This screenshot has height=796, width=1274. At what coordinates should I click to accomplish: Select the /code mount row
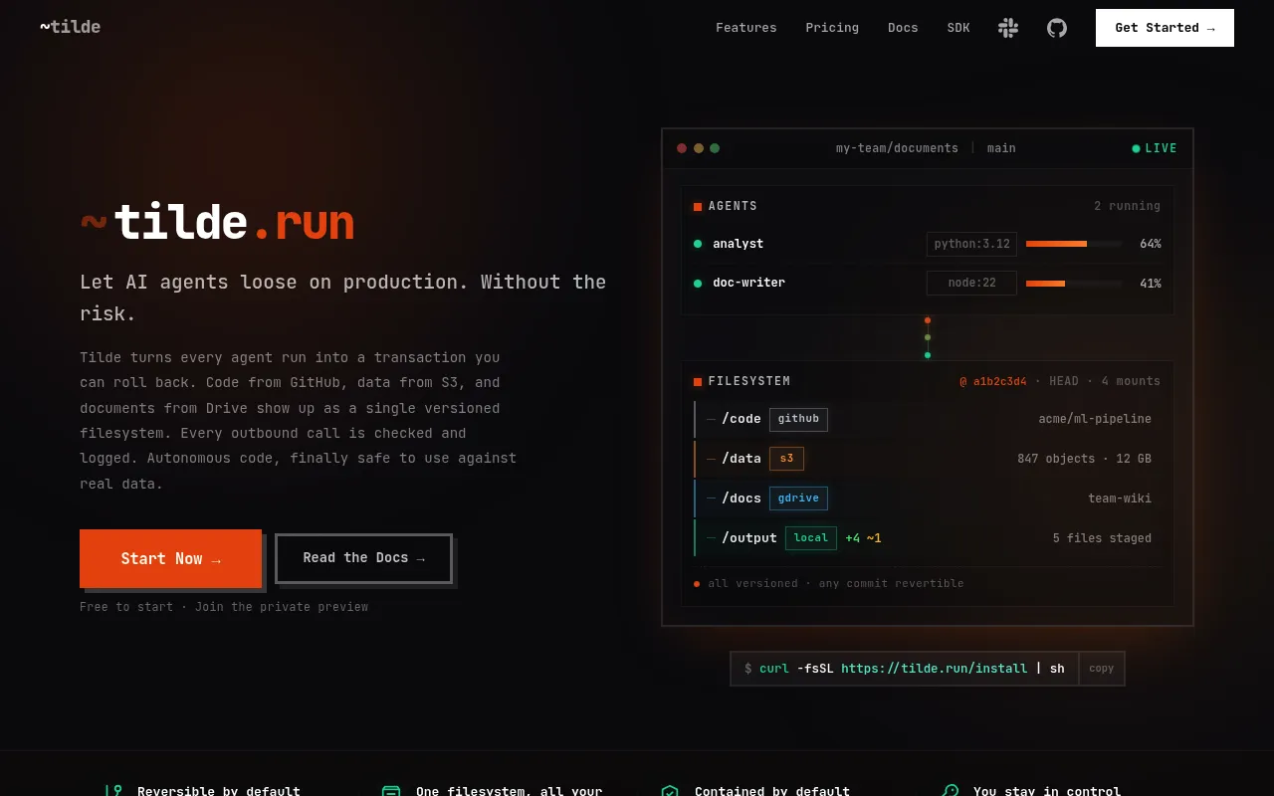[928, 419]
